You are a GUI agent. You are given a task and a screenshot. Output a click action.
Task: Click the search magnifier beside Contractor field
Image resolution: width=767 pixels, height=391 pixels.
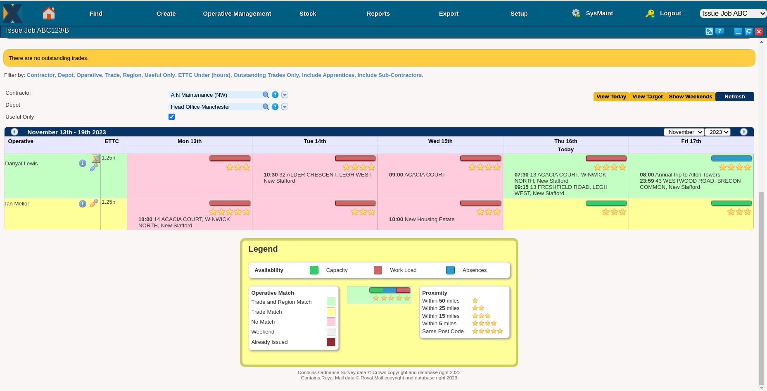(266, 95)
